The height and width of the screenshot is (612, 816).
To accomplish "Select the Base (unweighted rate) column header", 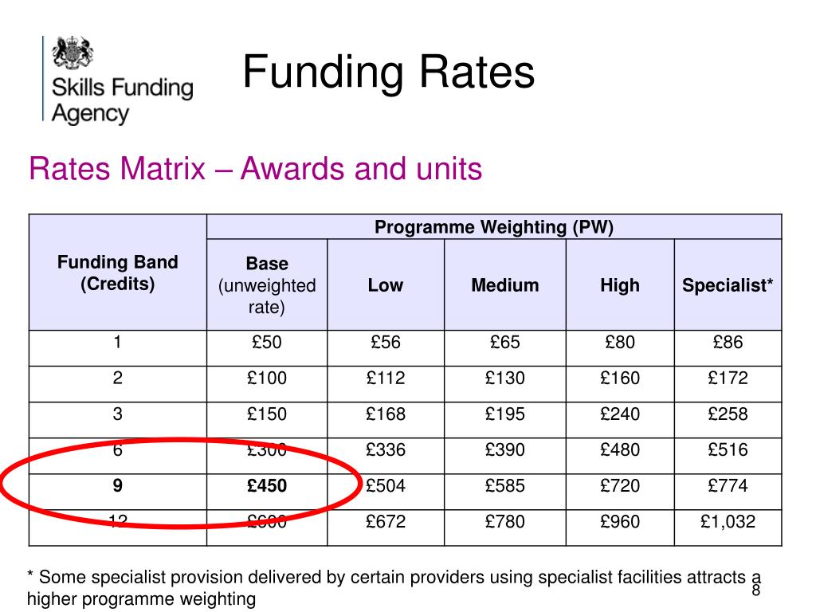I will [267, 284].
